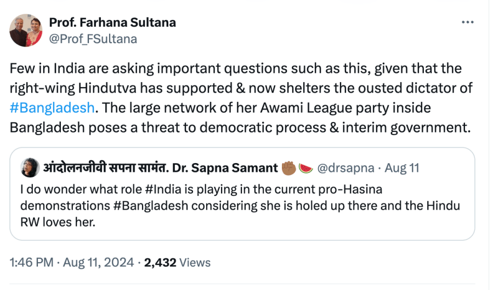
Task: Click the raised fist emoji
Action: pyautogui.click(x=288, y=168)
